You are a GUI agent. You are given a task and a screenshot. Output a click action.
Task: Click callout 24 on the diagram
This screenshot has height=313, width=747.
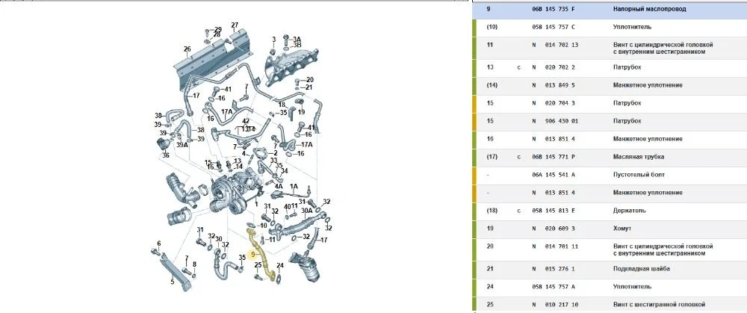coord(280,265)
